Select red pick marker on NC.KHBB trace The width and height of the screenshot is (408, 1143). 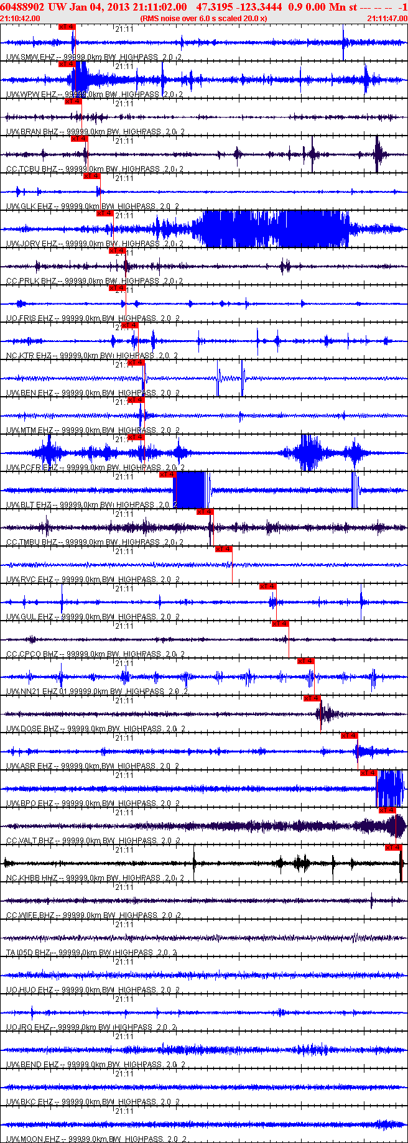tap(393, 848)
